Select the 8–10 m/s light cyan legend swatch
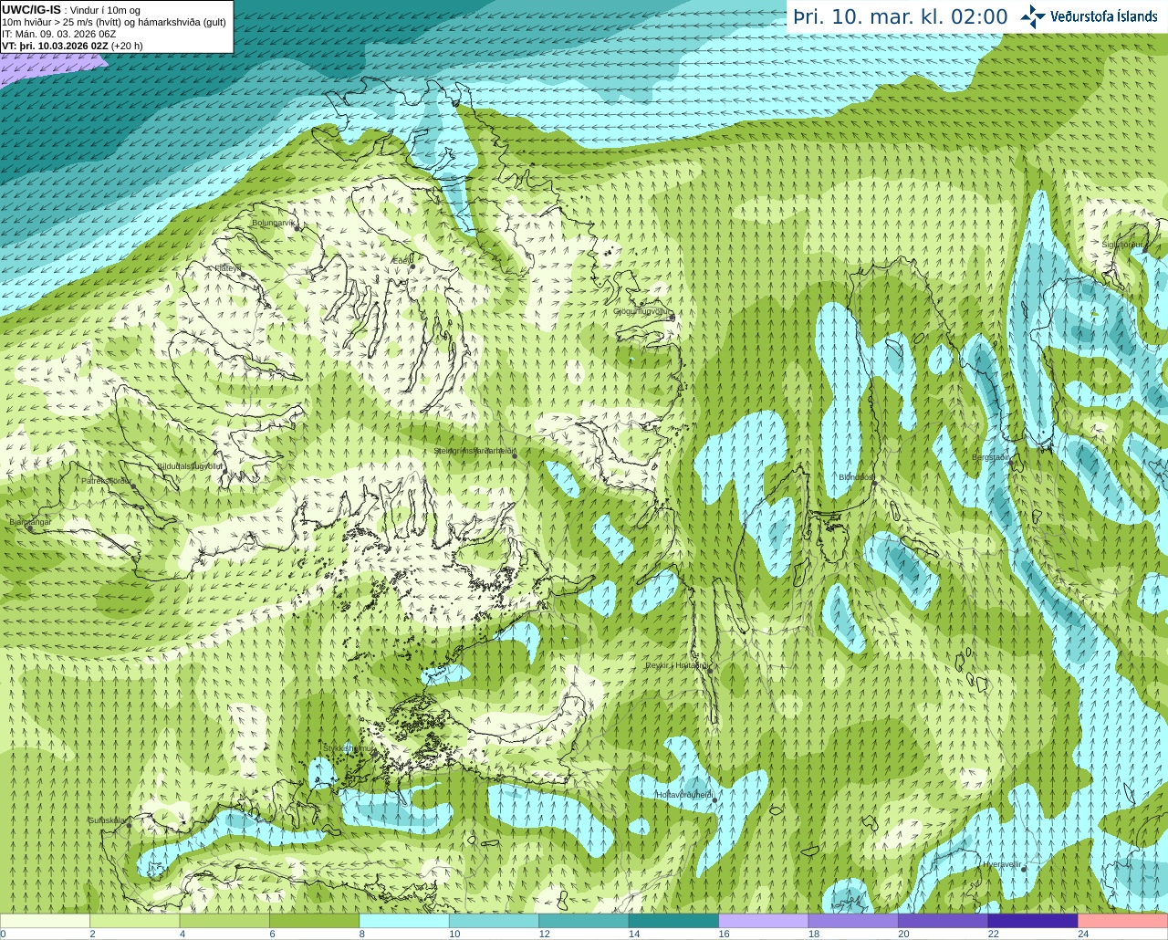This screenshot has height=940, width=1168. [404, 921]
